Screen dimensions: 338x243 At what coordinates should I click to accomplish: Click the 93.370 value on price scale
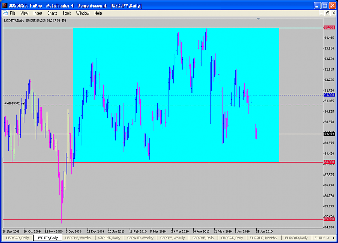pos(329,59)
